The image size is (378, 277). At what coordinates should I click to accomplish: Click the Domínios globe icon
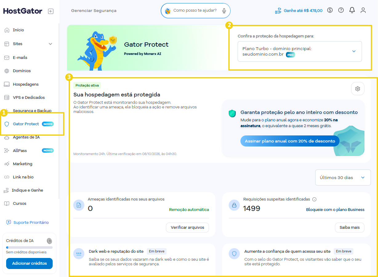(x=7, y=71)
